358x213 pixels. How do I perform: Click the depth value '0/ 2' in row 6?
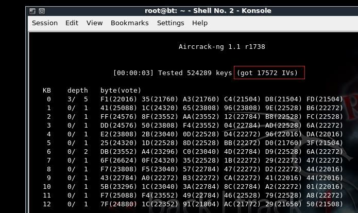[x=78, y=152]
